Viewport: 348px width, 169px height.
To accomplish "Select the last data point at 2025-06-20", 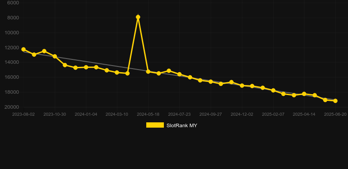I will point(335,101).
